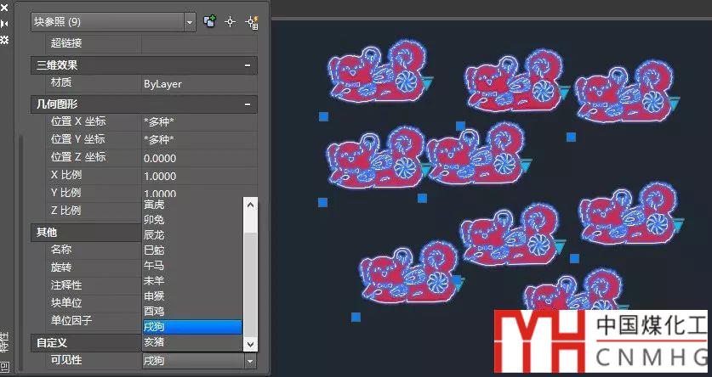The width and height of the screenshot is (712, 377).
Task: Collapse the 三维效果 section
Action: point(248,65)
